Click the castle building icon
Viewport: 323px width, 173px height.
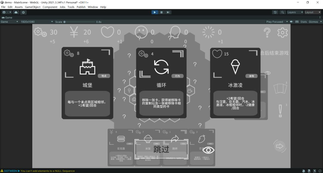tap(88, 66)
